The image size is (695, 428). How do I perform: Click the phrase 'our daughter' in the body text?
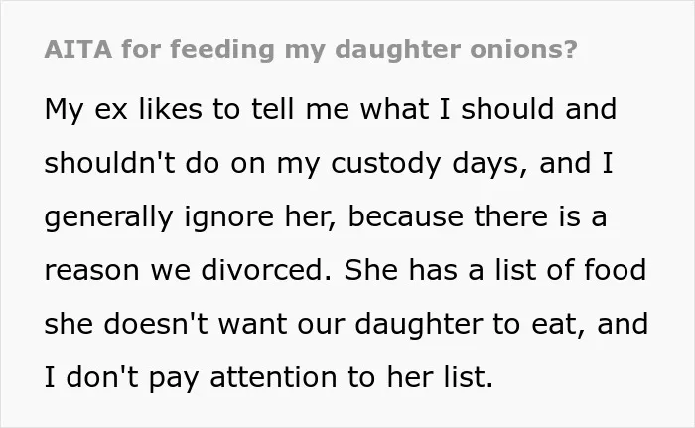pos(389,325)
